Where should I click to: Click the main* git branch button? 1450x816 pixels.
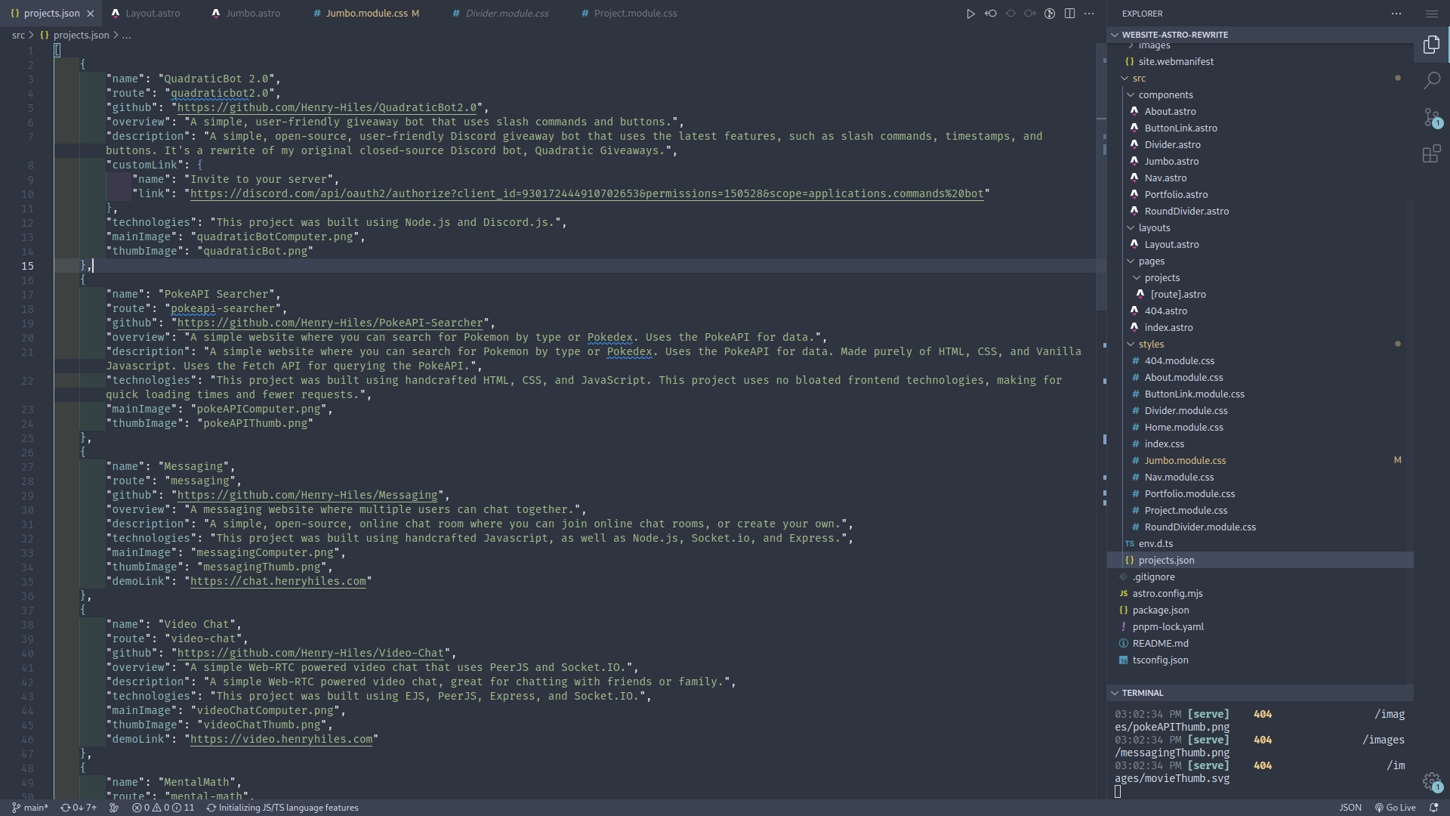click(30, 808)
